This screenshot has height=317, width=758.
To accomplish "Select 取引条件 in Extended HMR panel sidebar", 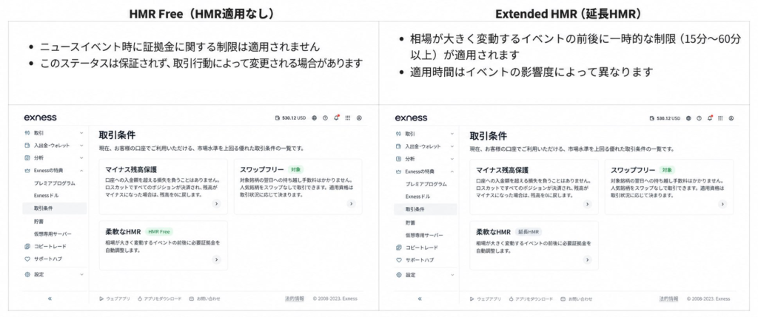I will pos(425,209).
